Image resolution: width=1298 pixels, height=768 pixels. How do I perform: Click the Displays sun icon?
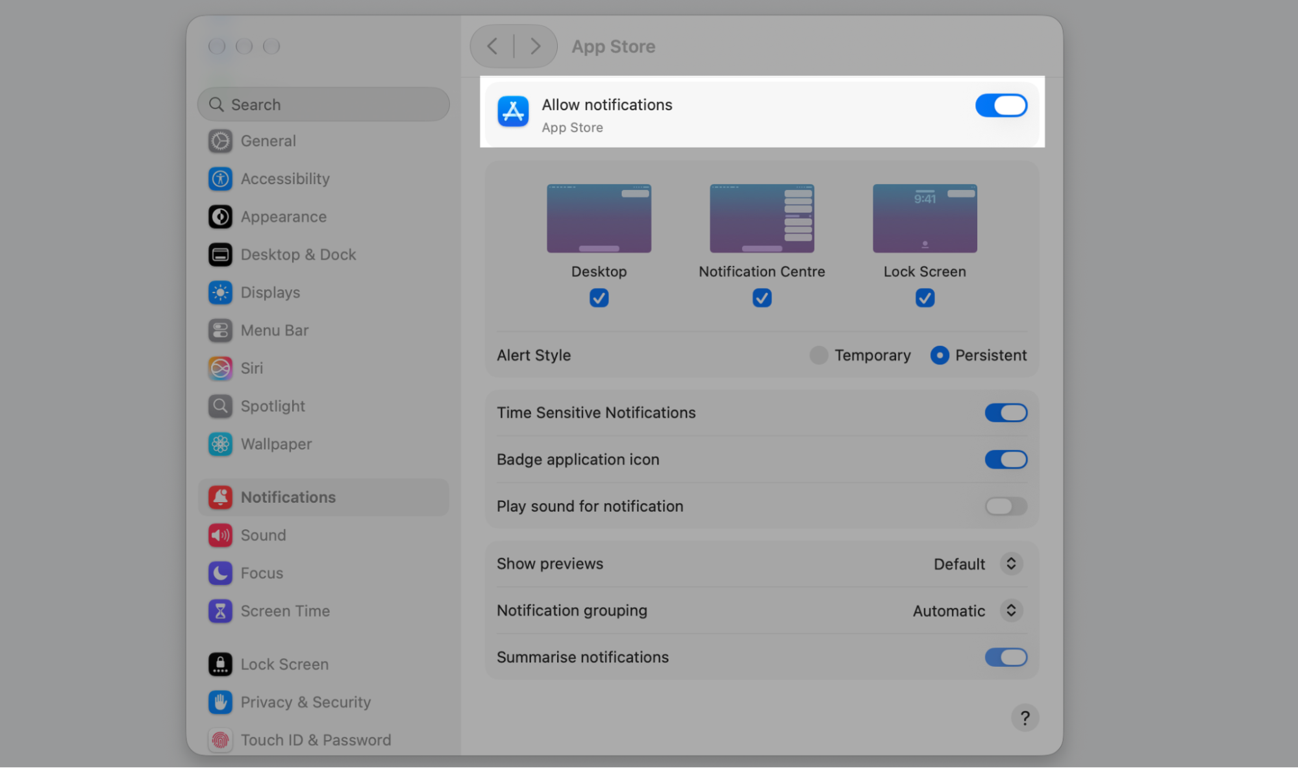click(x=220, y=293)
